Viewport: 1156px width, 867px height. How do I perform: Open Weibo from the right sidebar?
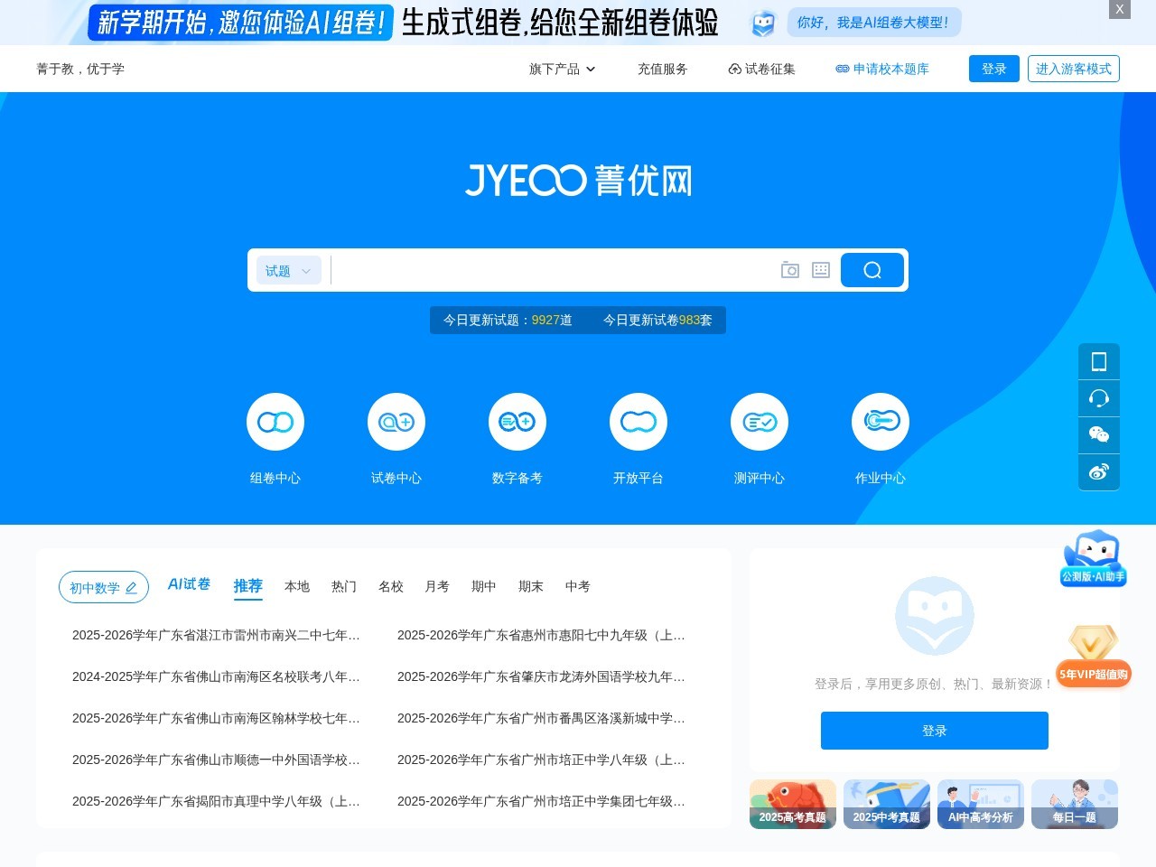pyautogui.click(x=1098, y=471)
